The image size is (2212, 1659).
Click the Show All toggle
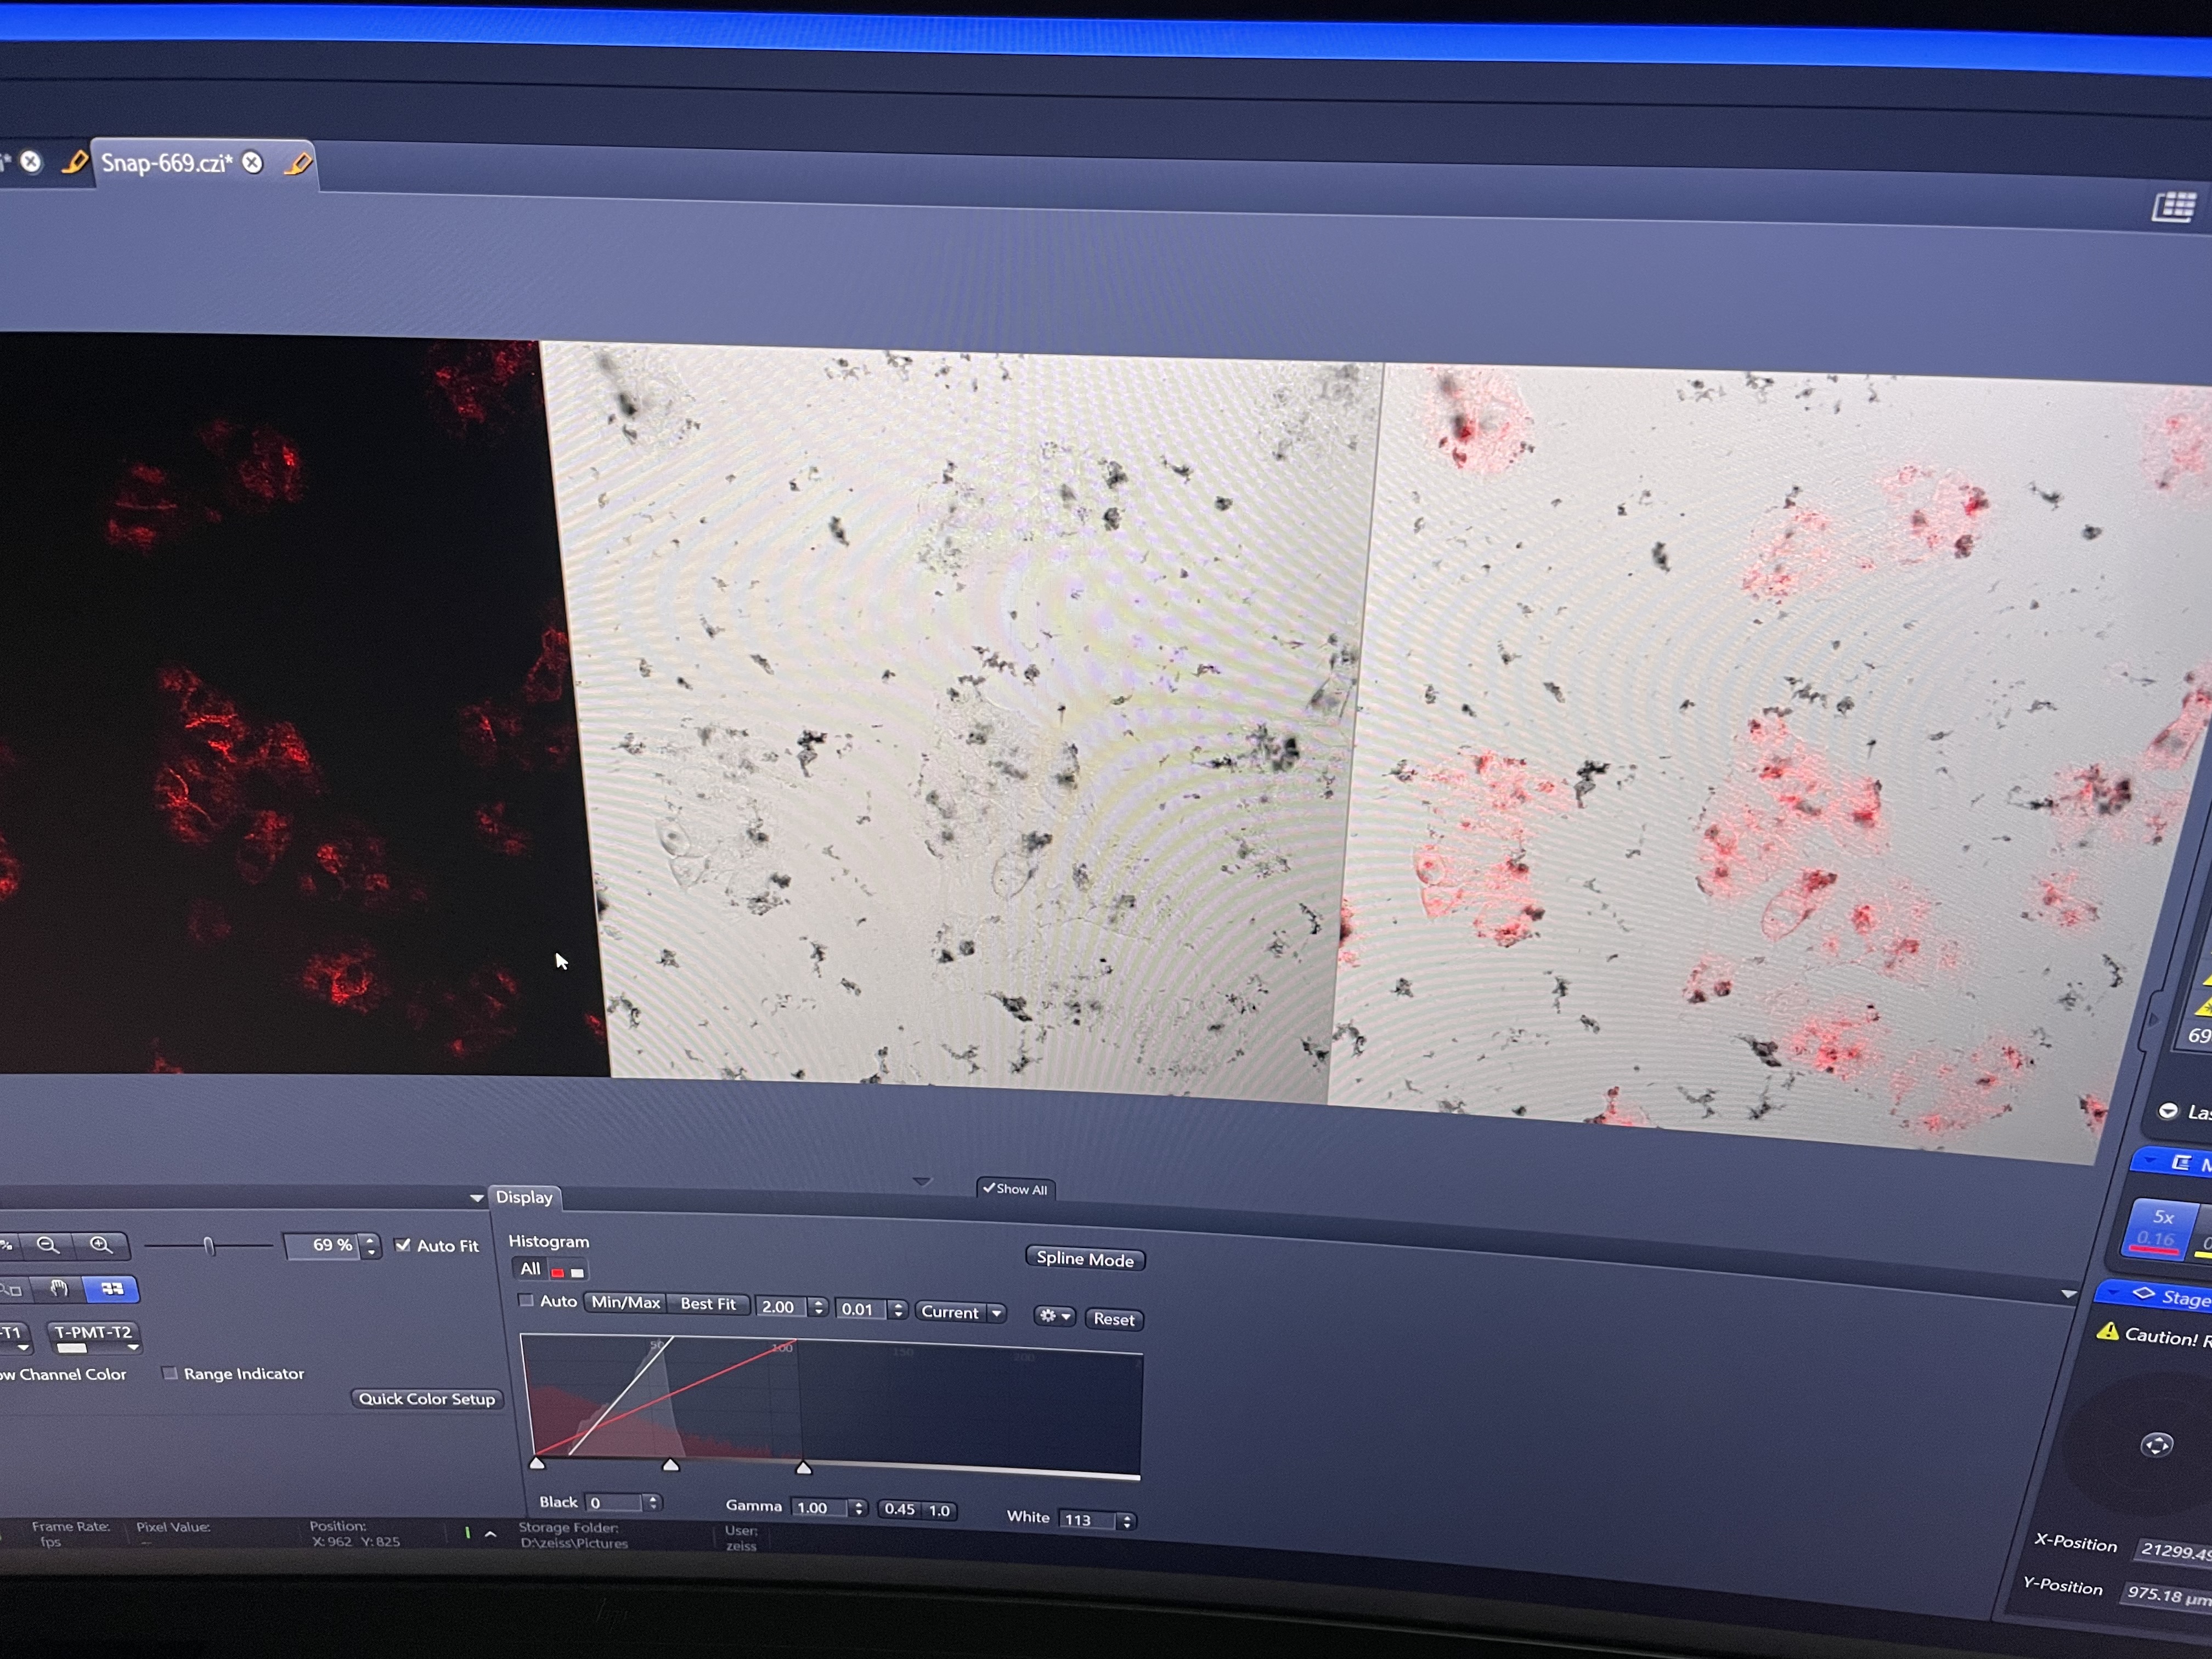point(1015,1189)
